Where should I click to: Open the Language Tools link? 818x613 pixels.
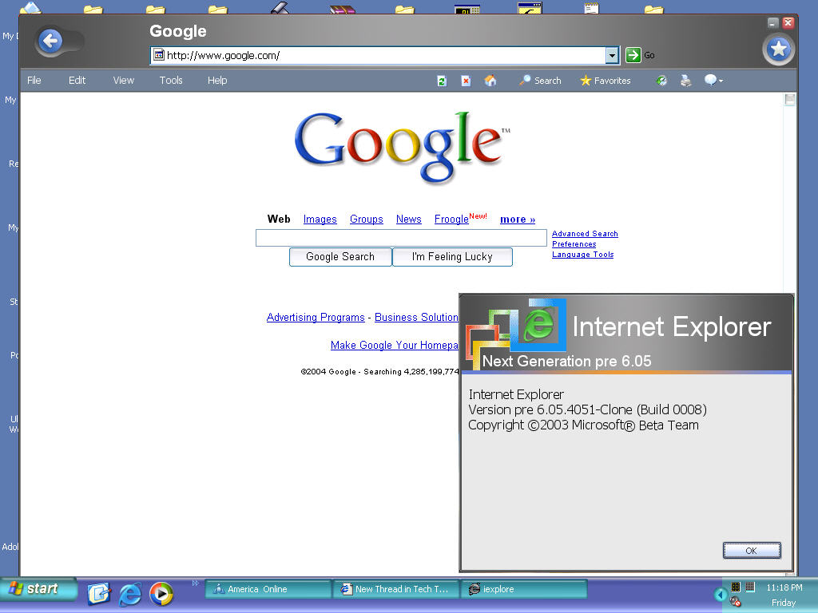[x=582, y=255]
